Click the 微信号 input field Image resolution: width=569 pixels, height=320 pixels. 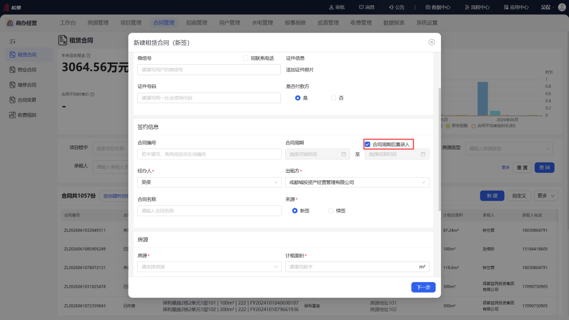209,70
